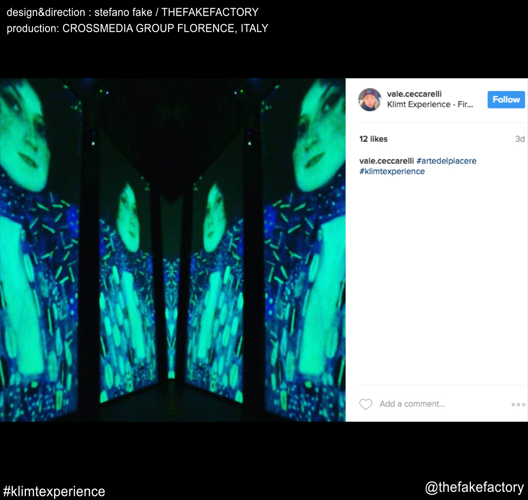The width and height of the screenshot is (528, 500).
Task: Open the three-dot more options menu
Action: [x=518, y=404]
